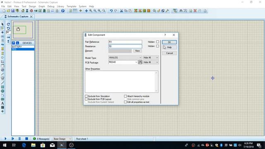
Task: Open an existing project folder
Action: (8, 11)
